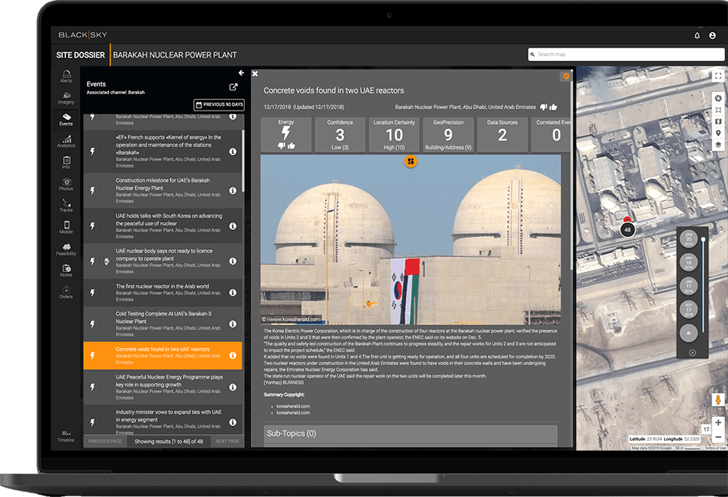Close the event detail panel
This screenshot has height=497, width=728.
point(255,73)
